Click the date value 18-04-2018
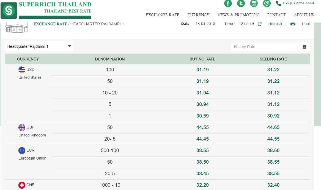This screenshot has height=190, width=321. click(x=205, y=24)
